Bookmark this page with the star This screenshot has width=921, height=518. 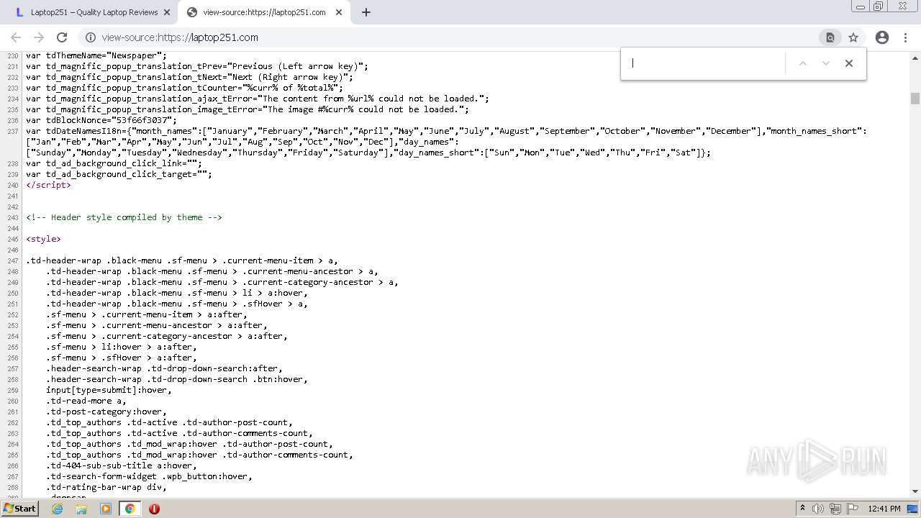click(853, 37)
